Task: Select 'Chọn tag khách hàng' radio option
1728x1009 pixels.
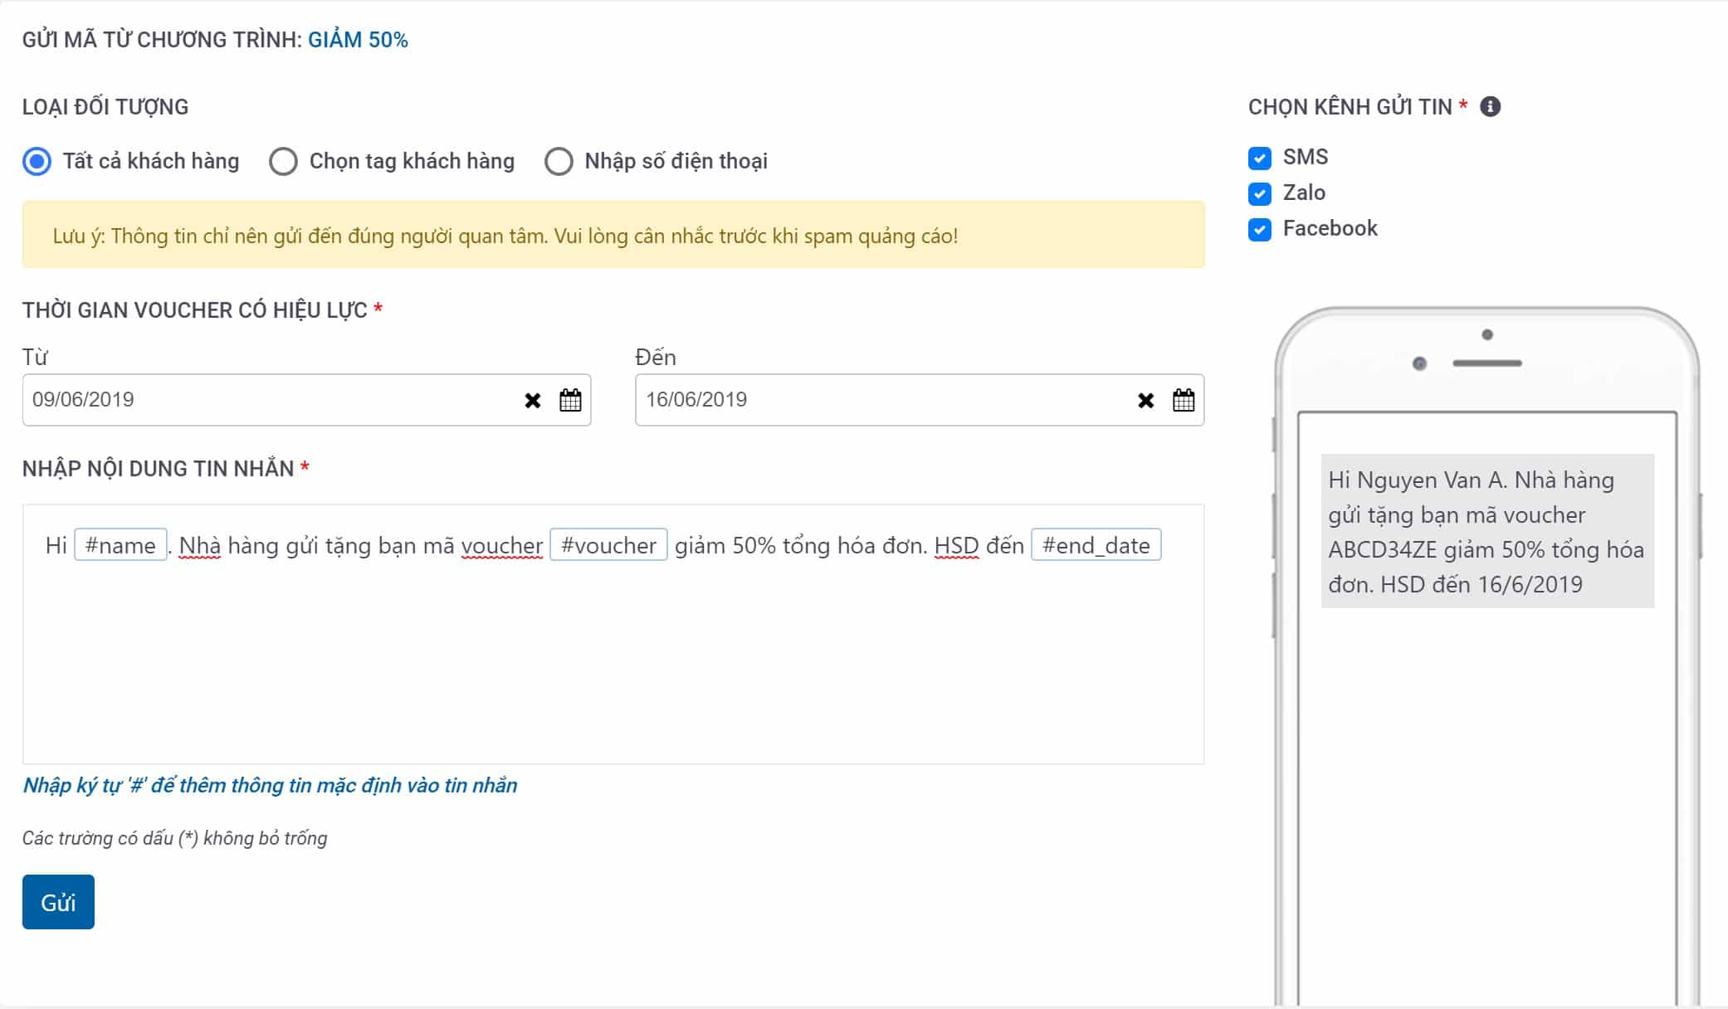Action: [x=283, y=161]
